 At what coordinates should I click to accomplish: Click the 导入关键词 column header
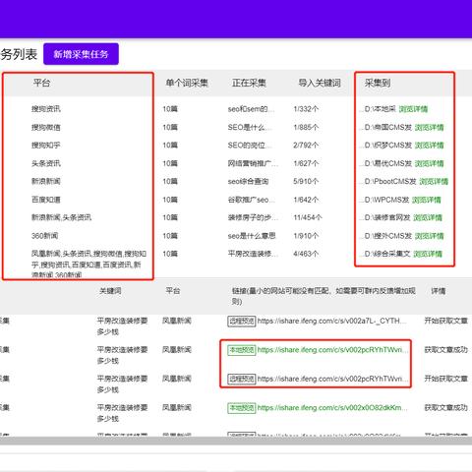pos(320,83)
